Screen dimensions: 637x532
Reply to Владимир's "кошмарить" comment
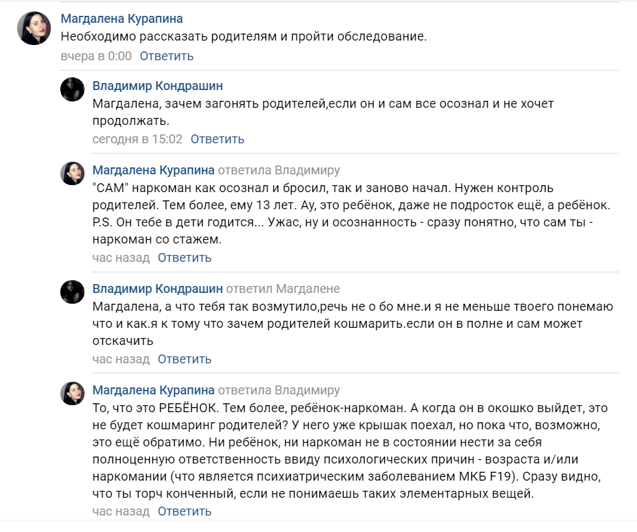pyautogui.click(x=184, y=359)
